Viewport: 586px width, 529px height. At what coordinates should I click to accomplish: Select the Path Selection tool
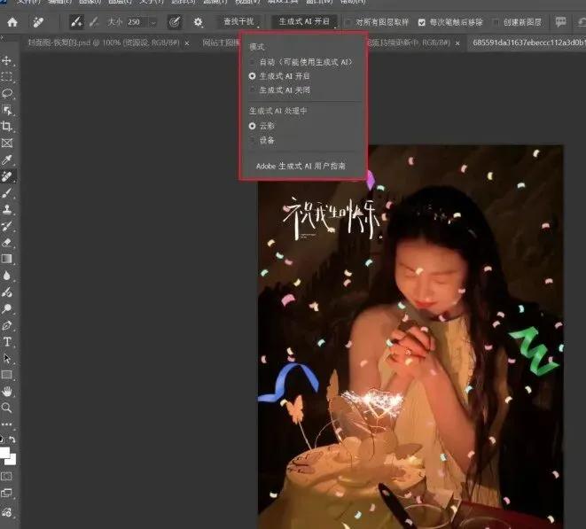point(7,359)
